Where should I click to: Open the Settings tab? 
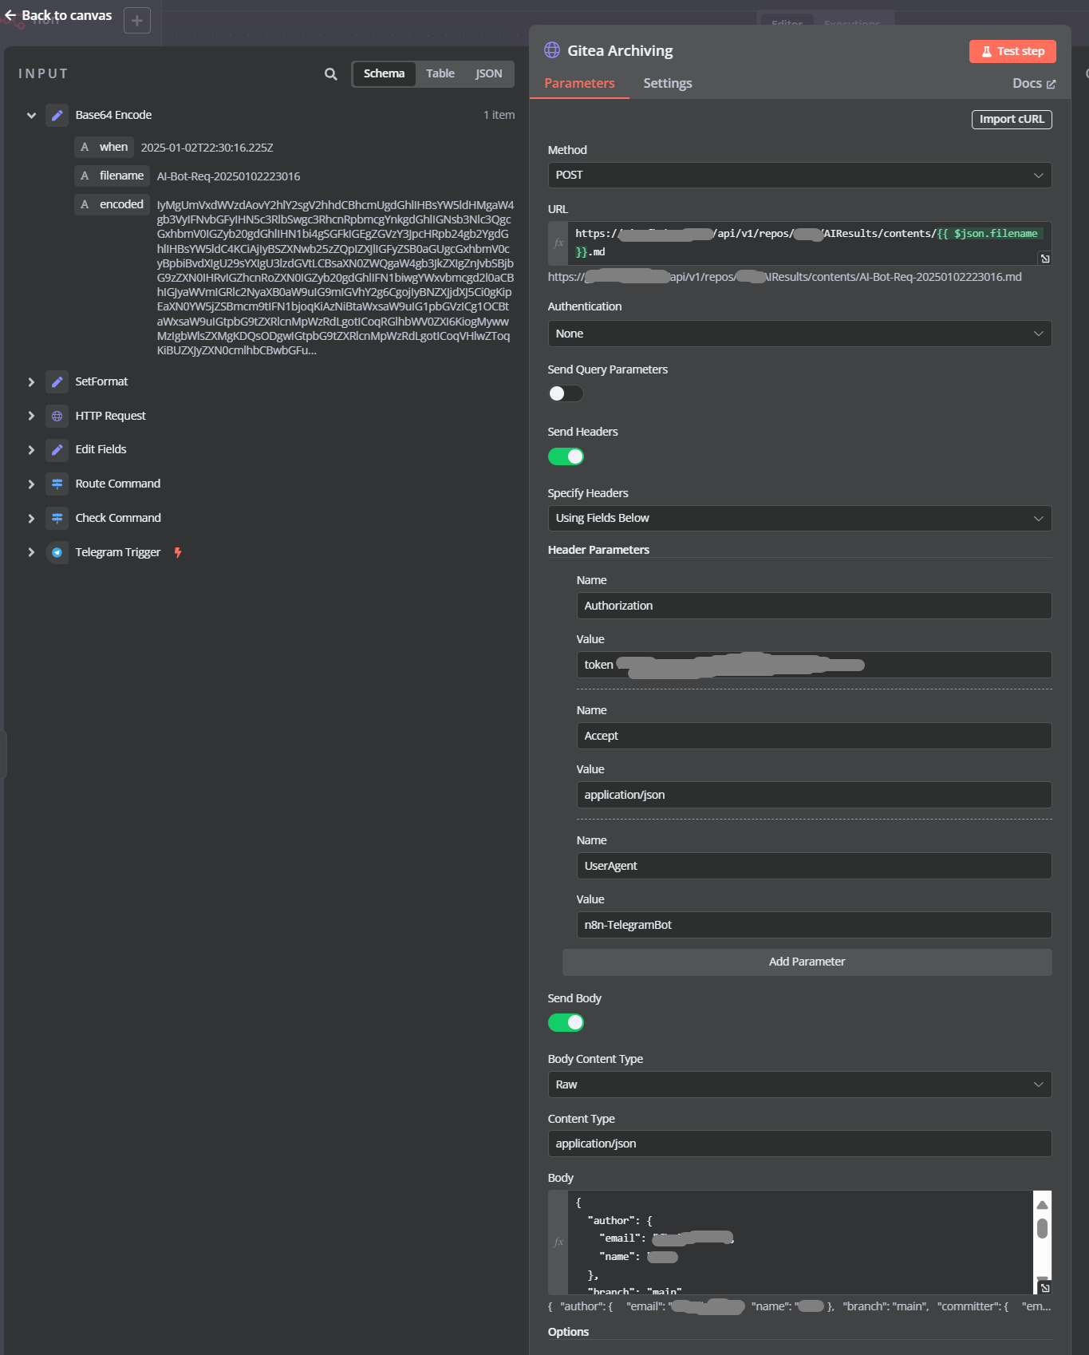[x=668, y=83]
